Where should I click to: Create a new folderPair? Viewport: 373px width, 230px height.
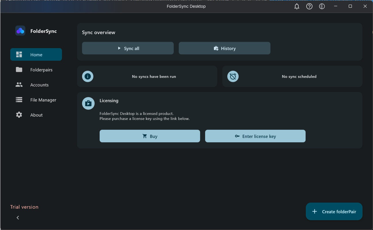click(334, 211)
